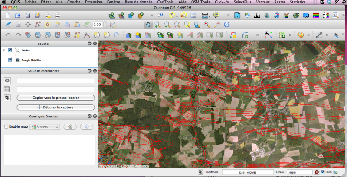
Task: Check the Enable map checkbox
Action: tap(6, 127)
